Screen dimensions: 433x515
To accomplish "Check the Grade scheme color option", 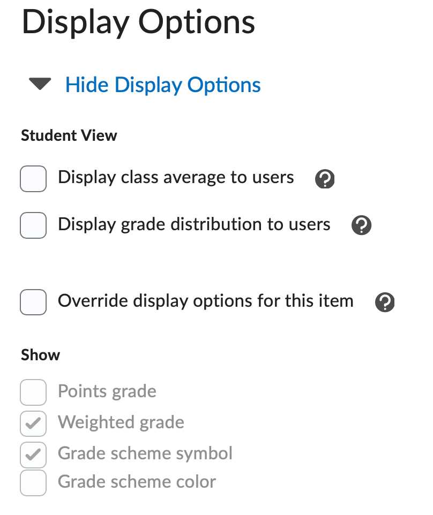I will point(33,482).
